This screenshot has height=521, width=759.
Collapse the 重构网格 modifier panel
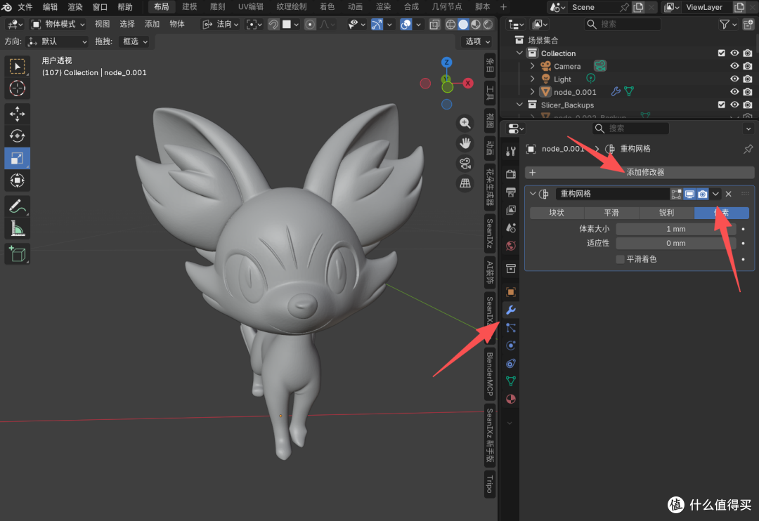533,194
